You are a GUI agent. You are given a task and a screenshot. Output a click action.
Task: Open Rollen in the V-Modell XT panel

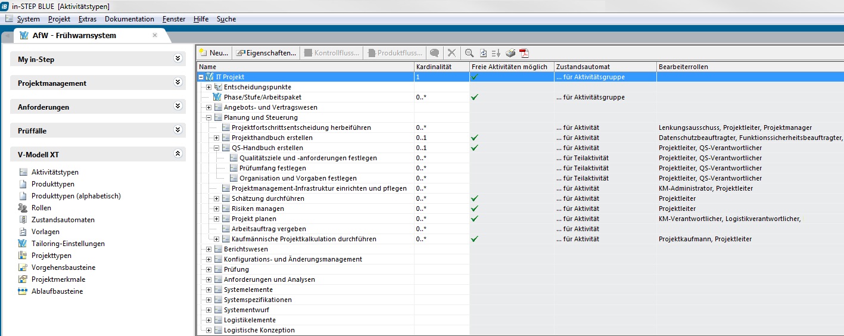tap(41, 208)
